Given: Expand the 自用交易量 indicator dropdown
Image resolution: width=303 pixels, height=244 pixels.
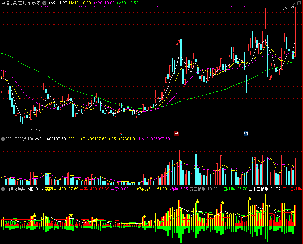Looking at the screenshot, I should [x=3, y=189].
